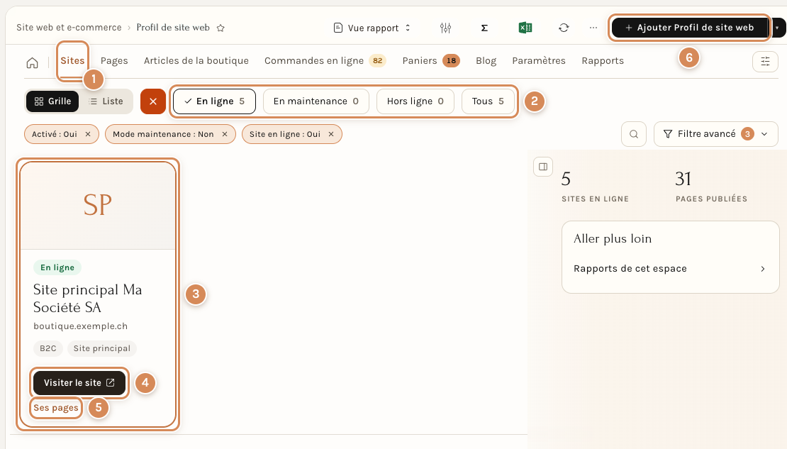Remove the 'Activé : Oui' filter chip
Screen dimensions: 787x449
point(88,134)
